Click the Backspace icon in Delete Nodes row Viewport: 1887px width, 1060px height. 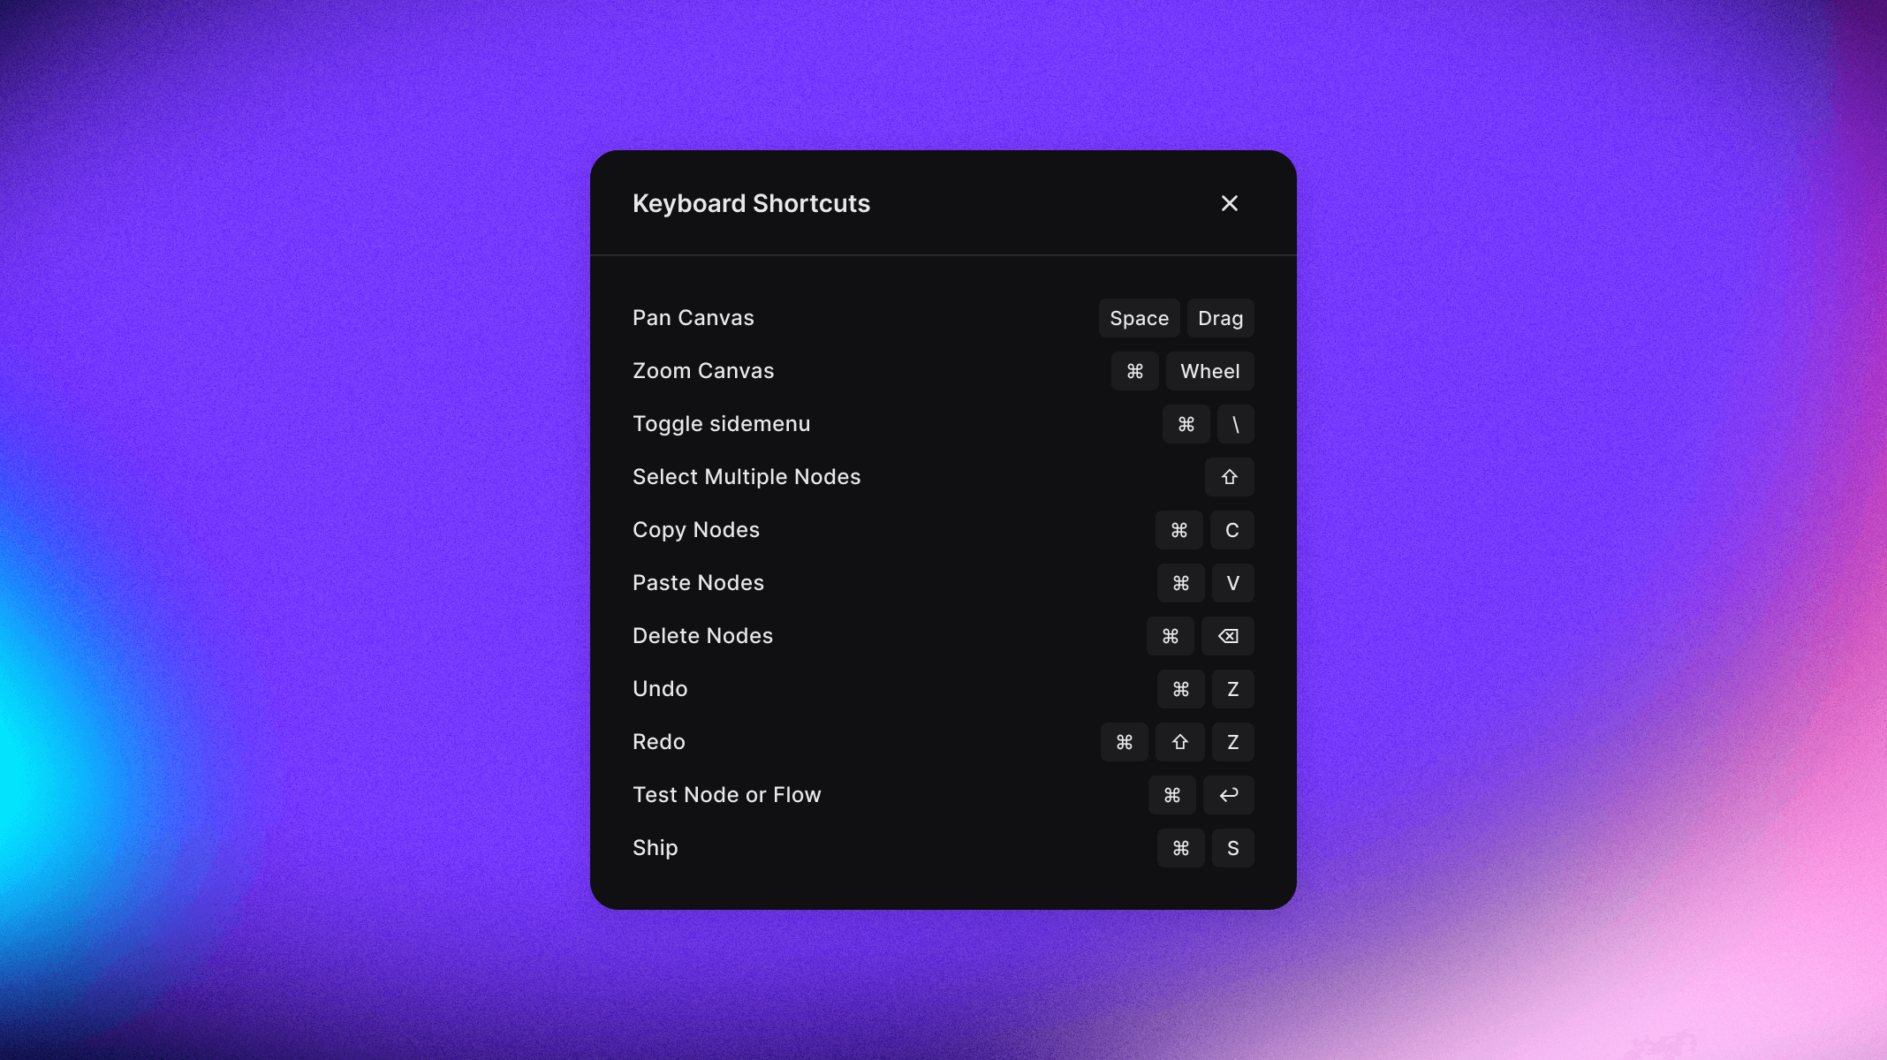pos(1227,636)
